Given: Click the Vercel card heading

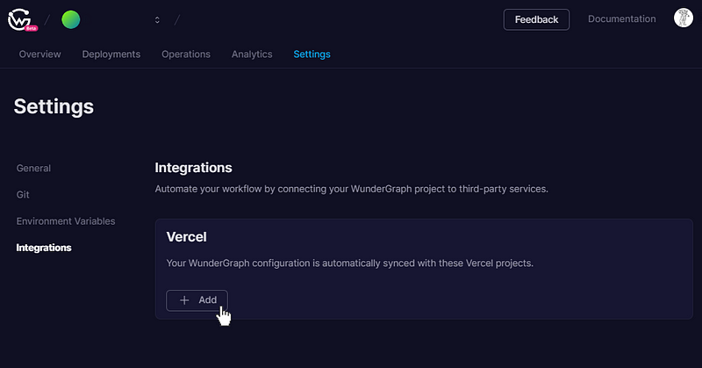Looking at the screenshot, I should (187, 236).
